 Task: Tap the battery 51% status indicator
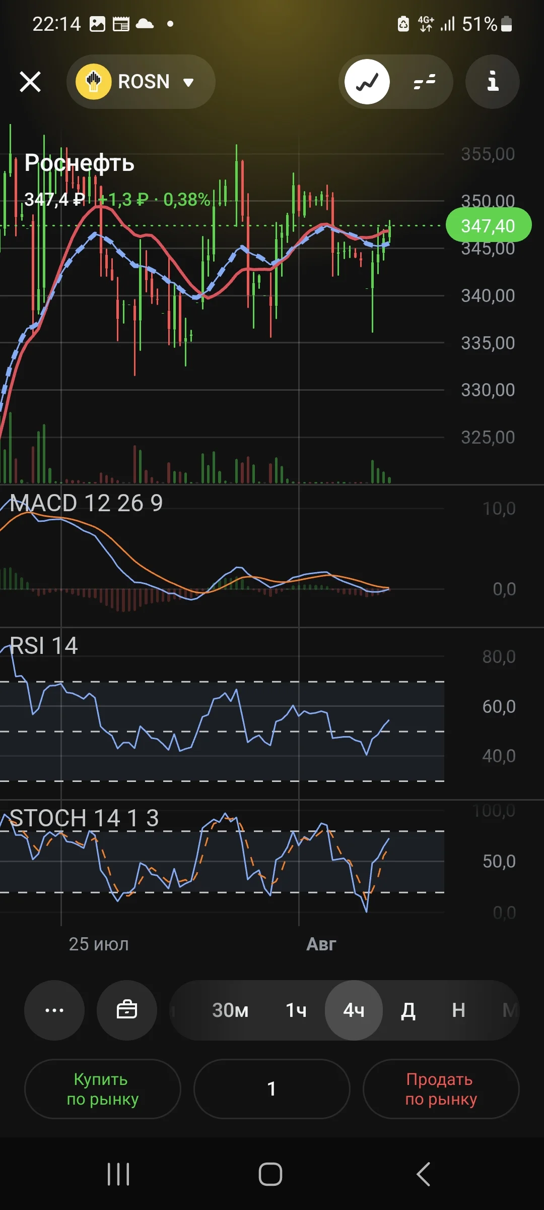tap(487, 24)
